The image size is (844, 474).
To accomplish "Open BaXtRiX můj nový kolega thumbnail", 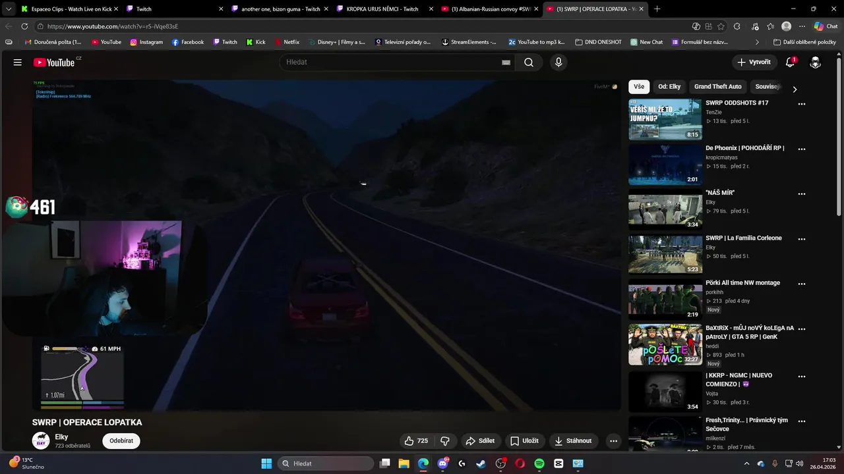I will (x=665, y=344).
